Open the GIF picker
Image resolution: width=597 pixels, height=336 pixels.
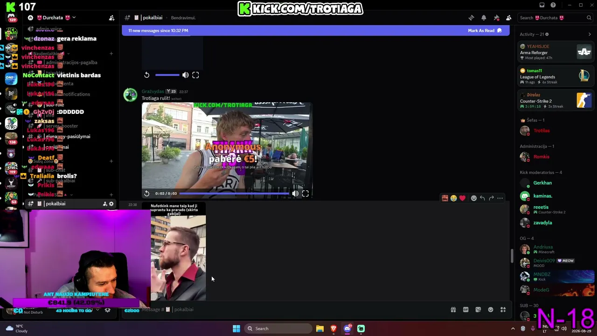click(x=465, y=309)
